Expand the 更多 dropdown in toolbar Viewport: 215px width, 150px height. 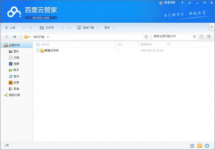point(114,28)
